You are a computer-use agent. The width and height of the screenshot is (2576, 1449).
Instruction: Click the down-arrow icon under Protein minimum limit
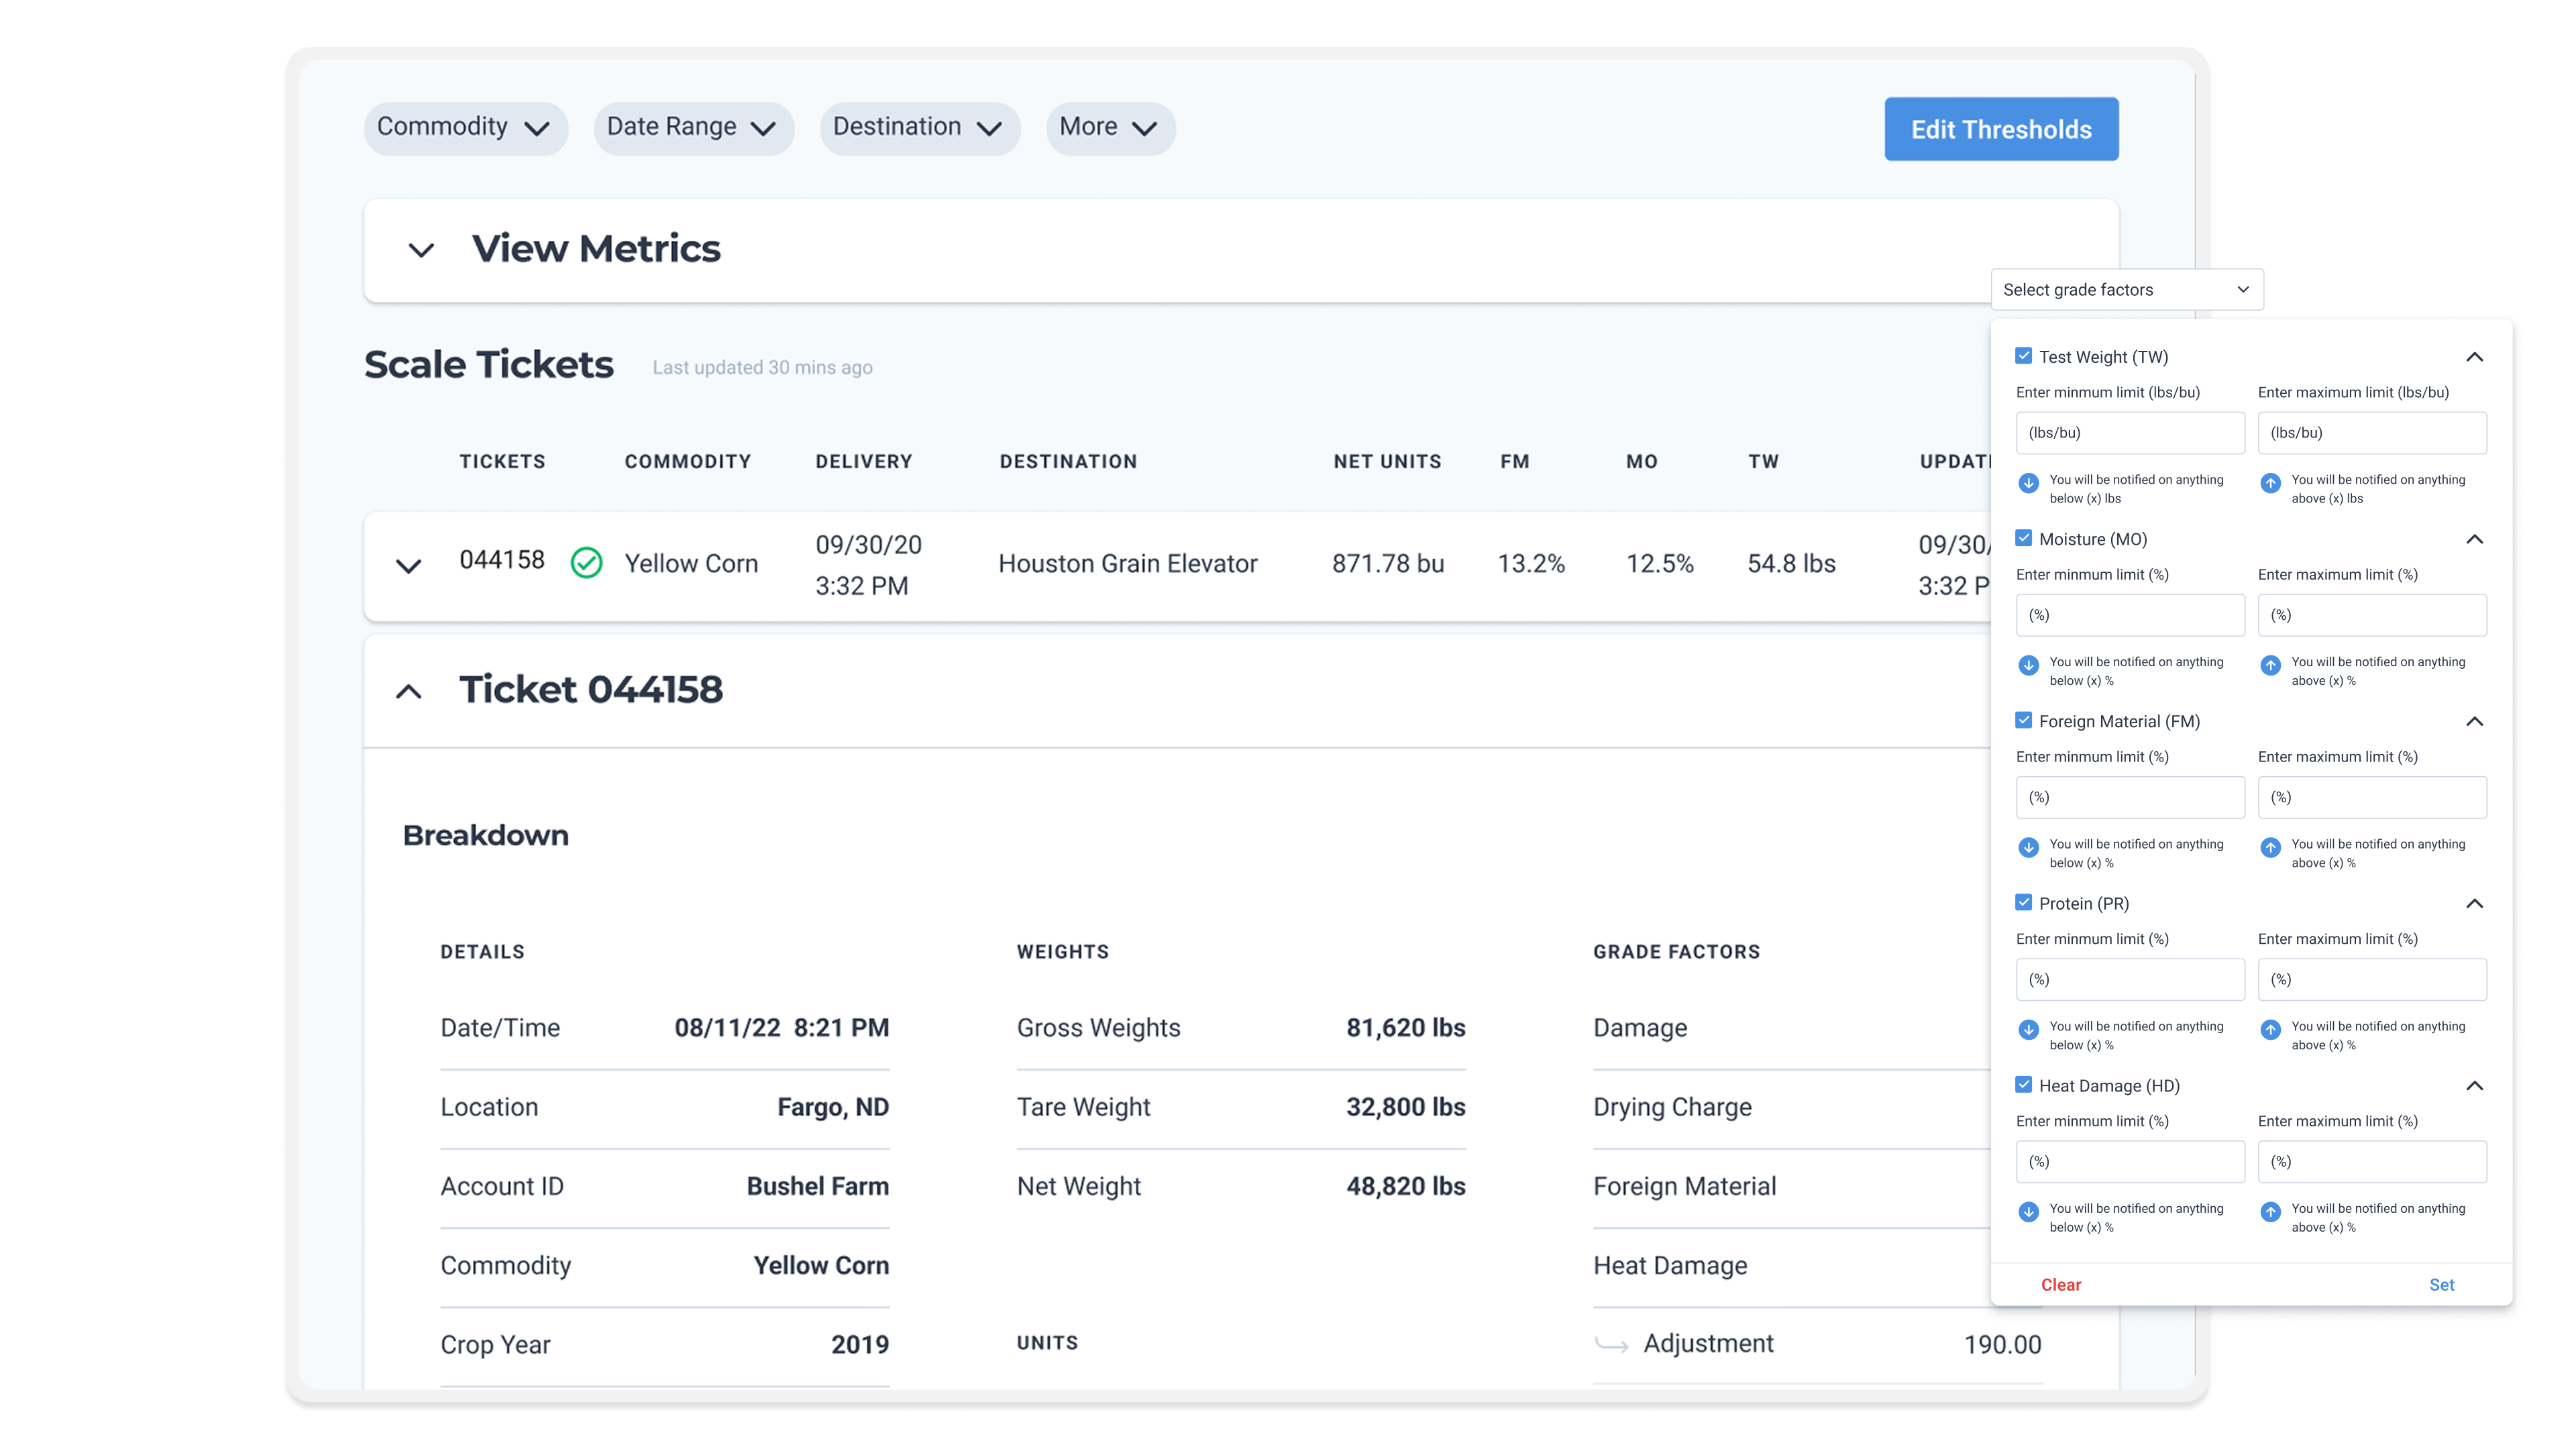click(x=2028, y=1029)
